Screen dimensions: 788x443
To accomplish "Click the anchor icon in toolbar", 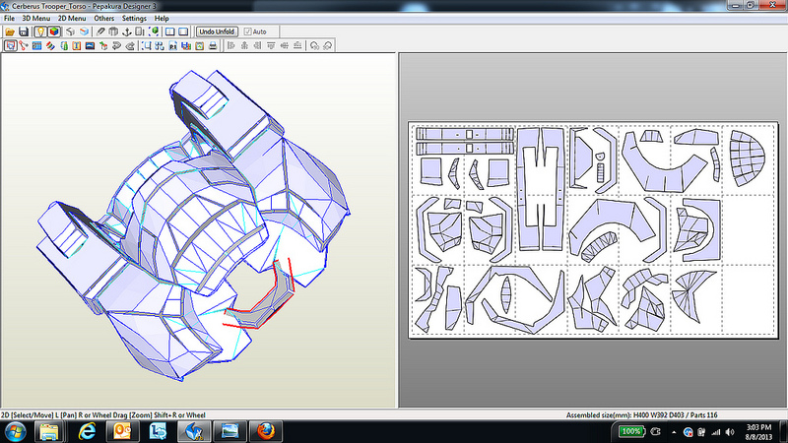I will 127,32.
